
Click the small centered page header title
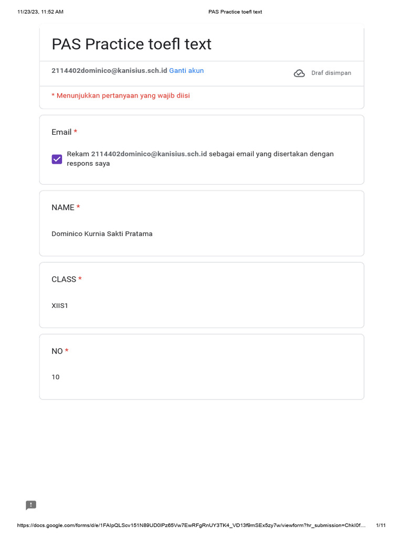click(235, 12)
